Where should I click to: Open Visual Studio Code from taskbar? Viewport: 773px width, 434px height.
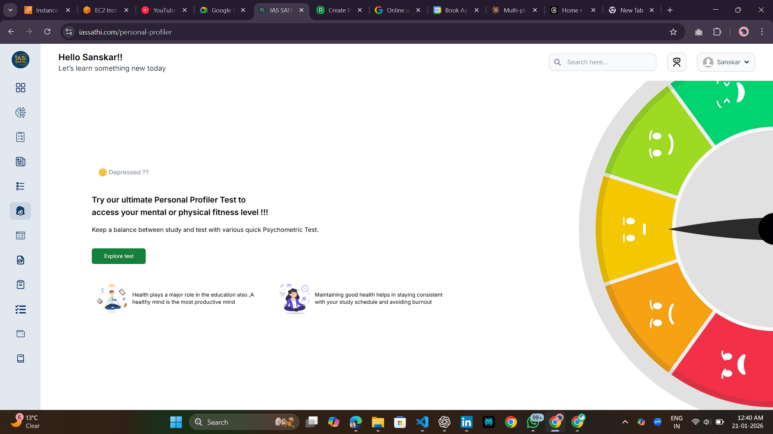click(422, 422)
